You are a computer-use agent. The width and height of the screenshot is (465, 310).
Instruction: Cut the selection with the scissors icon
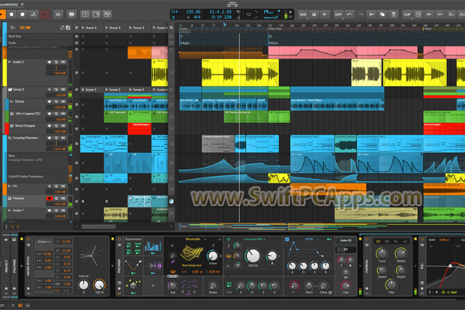(371, 14)
